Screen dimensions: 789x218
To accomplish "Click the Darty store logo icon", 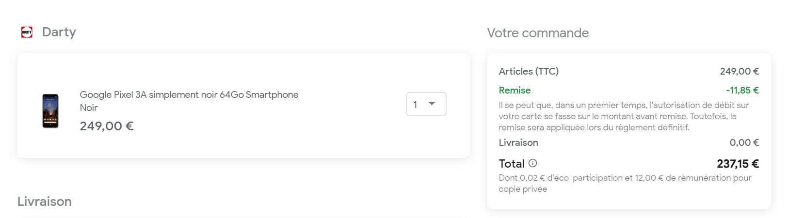I will (x=27, y=32).
